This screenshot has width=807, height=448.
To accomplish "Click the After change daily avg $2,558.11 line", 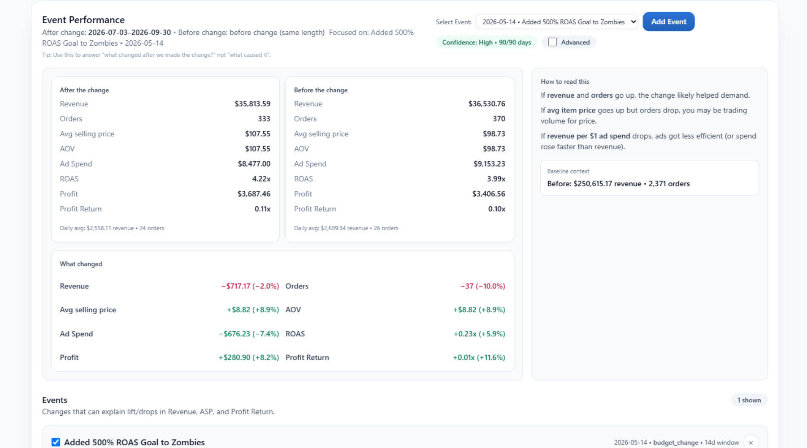I will [x=112, y=228].
